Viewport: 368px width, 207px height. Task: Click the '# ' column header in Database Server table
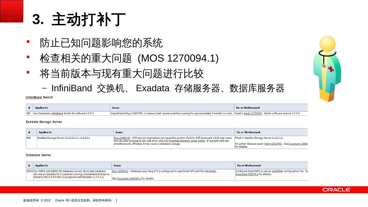pyautogui.click(x=29, y=166)
